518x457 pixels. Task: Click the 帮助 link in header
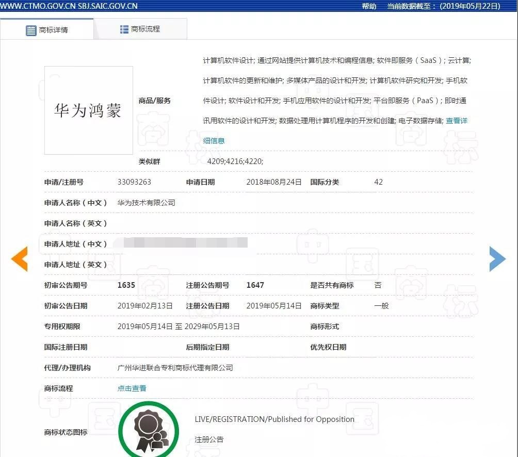tap(369, 6)
